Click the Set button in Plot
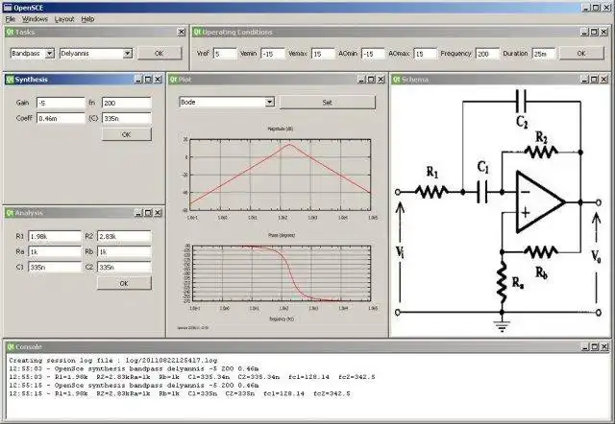The image size is (615, 424). [327, 103]
